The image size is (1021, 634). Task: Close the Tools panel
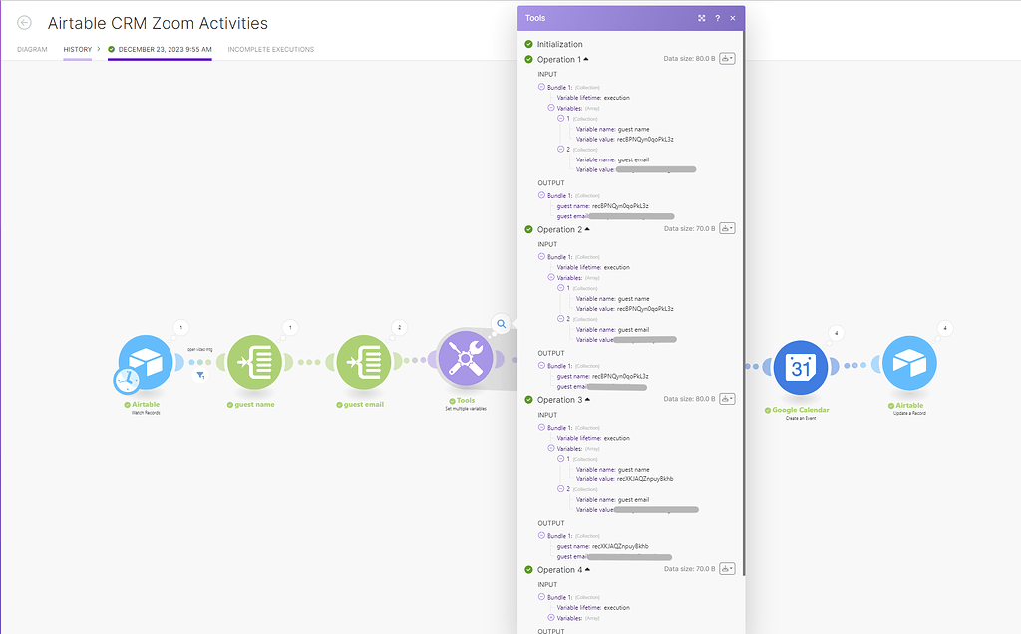pyautogui.click(x=733, y=18)
